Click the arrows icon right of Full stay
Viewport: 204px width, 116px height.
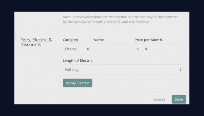click(x=180, y=70)
